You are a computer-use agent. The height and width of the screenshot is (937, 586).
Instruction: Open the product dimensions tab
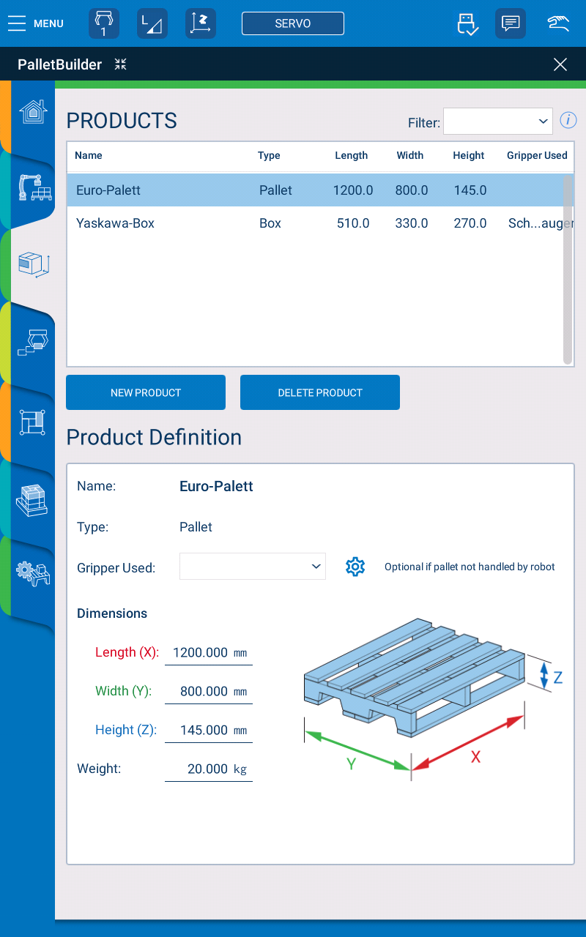[34, 264]
